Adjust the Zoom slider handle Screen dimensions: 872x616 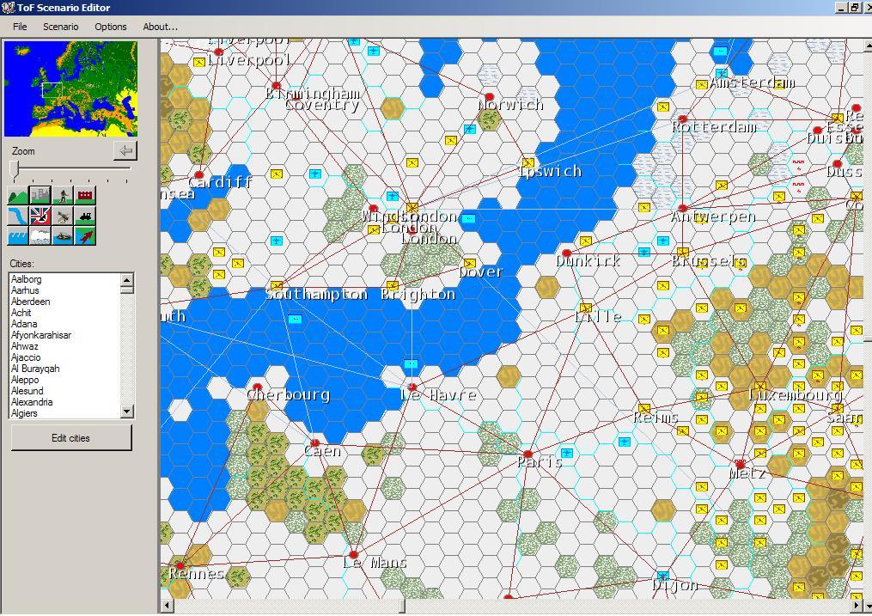pyautogui.click(x=15, y=169)
